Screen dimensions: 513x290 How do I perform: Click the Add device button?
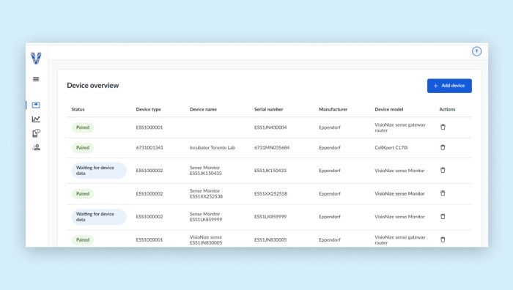[x=449, y=86]
